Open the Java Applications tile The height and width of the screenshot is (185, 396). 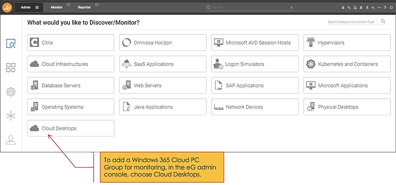tap(163, 107)
